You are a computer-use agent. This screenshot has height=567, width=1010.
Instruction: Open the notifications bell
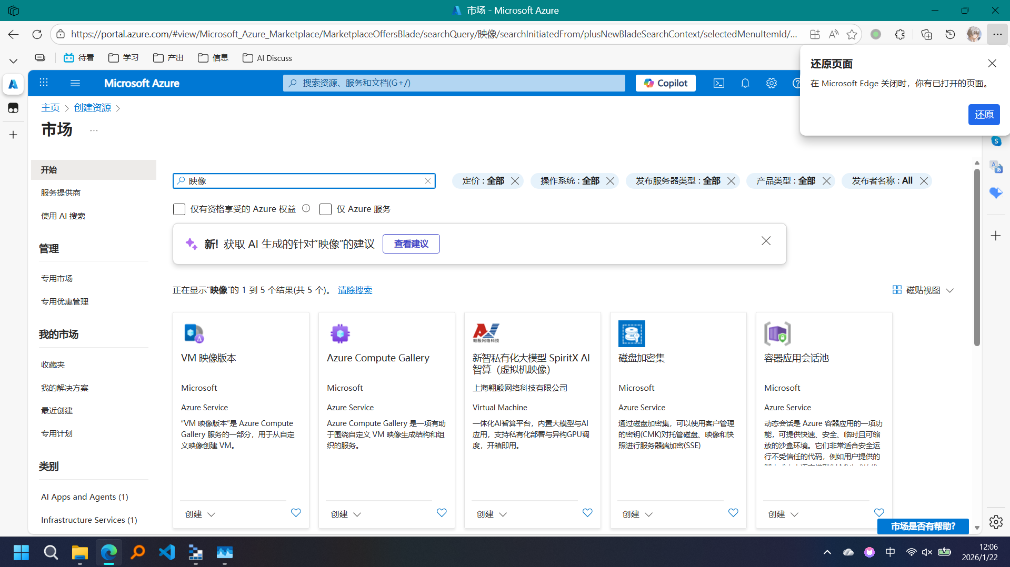click(745, 83)
